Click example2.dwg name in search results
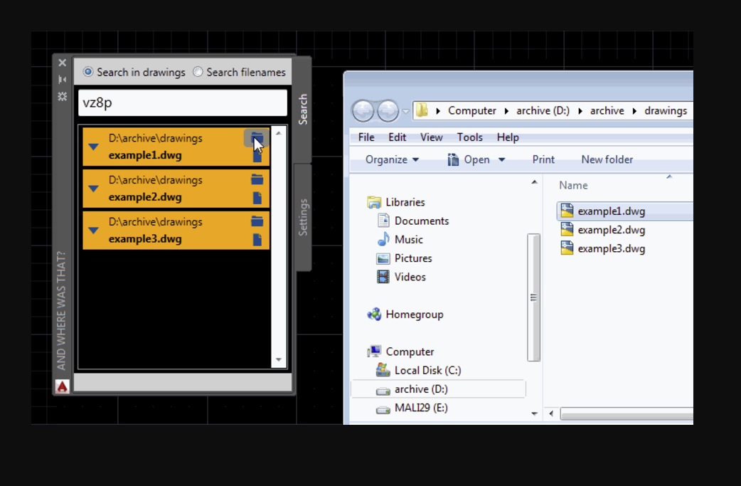 [x=145, y=197]
